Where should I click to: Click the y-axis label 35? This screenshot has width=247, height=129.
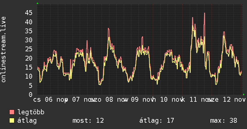click(x=29, y=31)
